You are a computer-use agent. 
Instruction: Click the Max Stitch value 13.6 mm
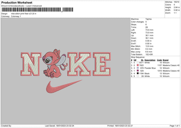(149, 46)
